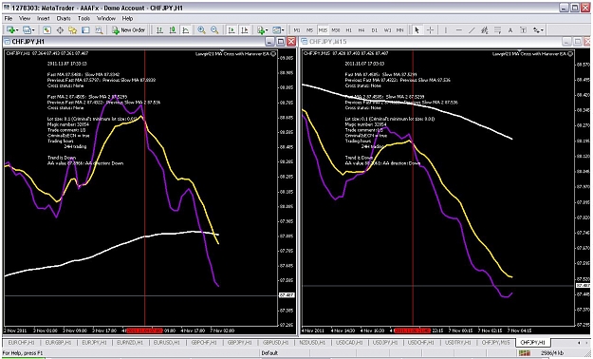Click the connection status bars indicator
The image size is (593, 359).
[x=525, y=353]
